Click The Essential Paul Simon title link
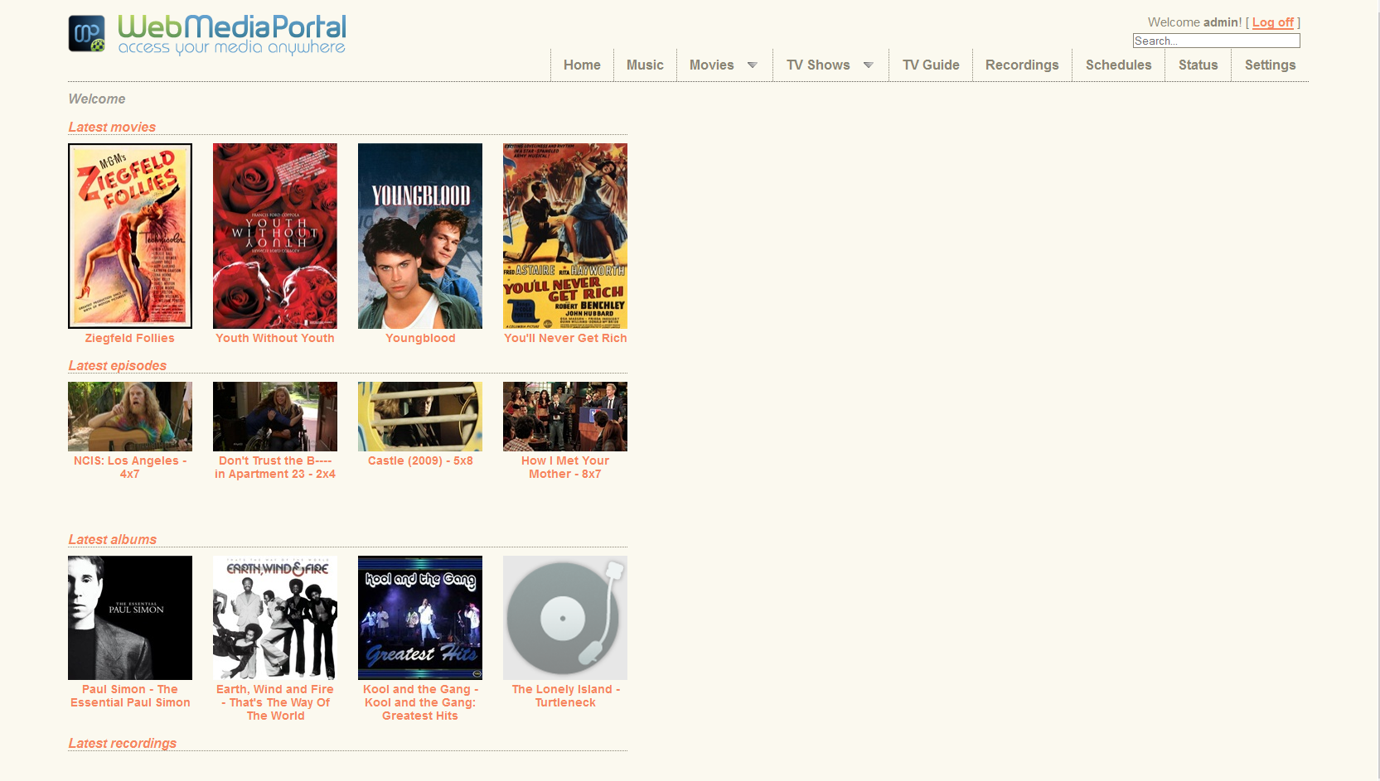 coord(130,696)
